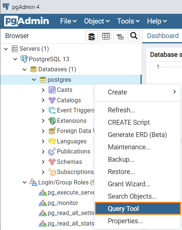Click the Foreign Data Wrappers icon
The image size is (182, 230).
coord(52,131)
